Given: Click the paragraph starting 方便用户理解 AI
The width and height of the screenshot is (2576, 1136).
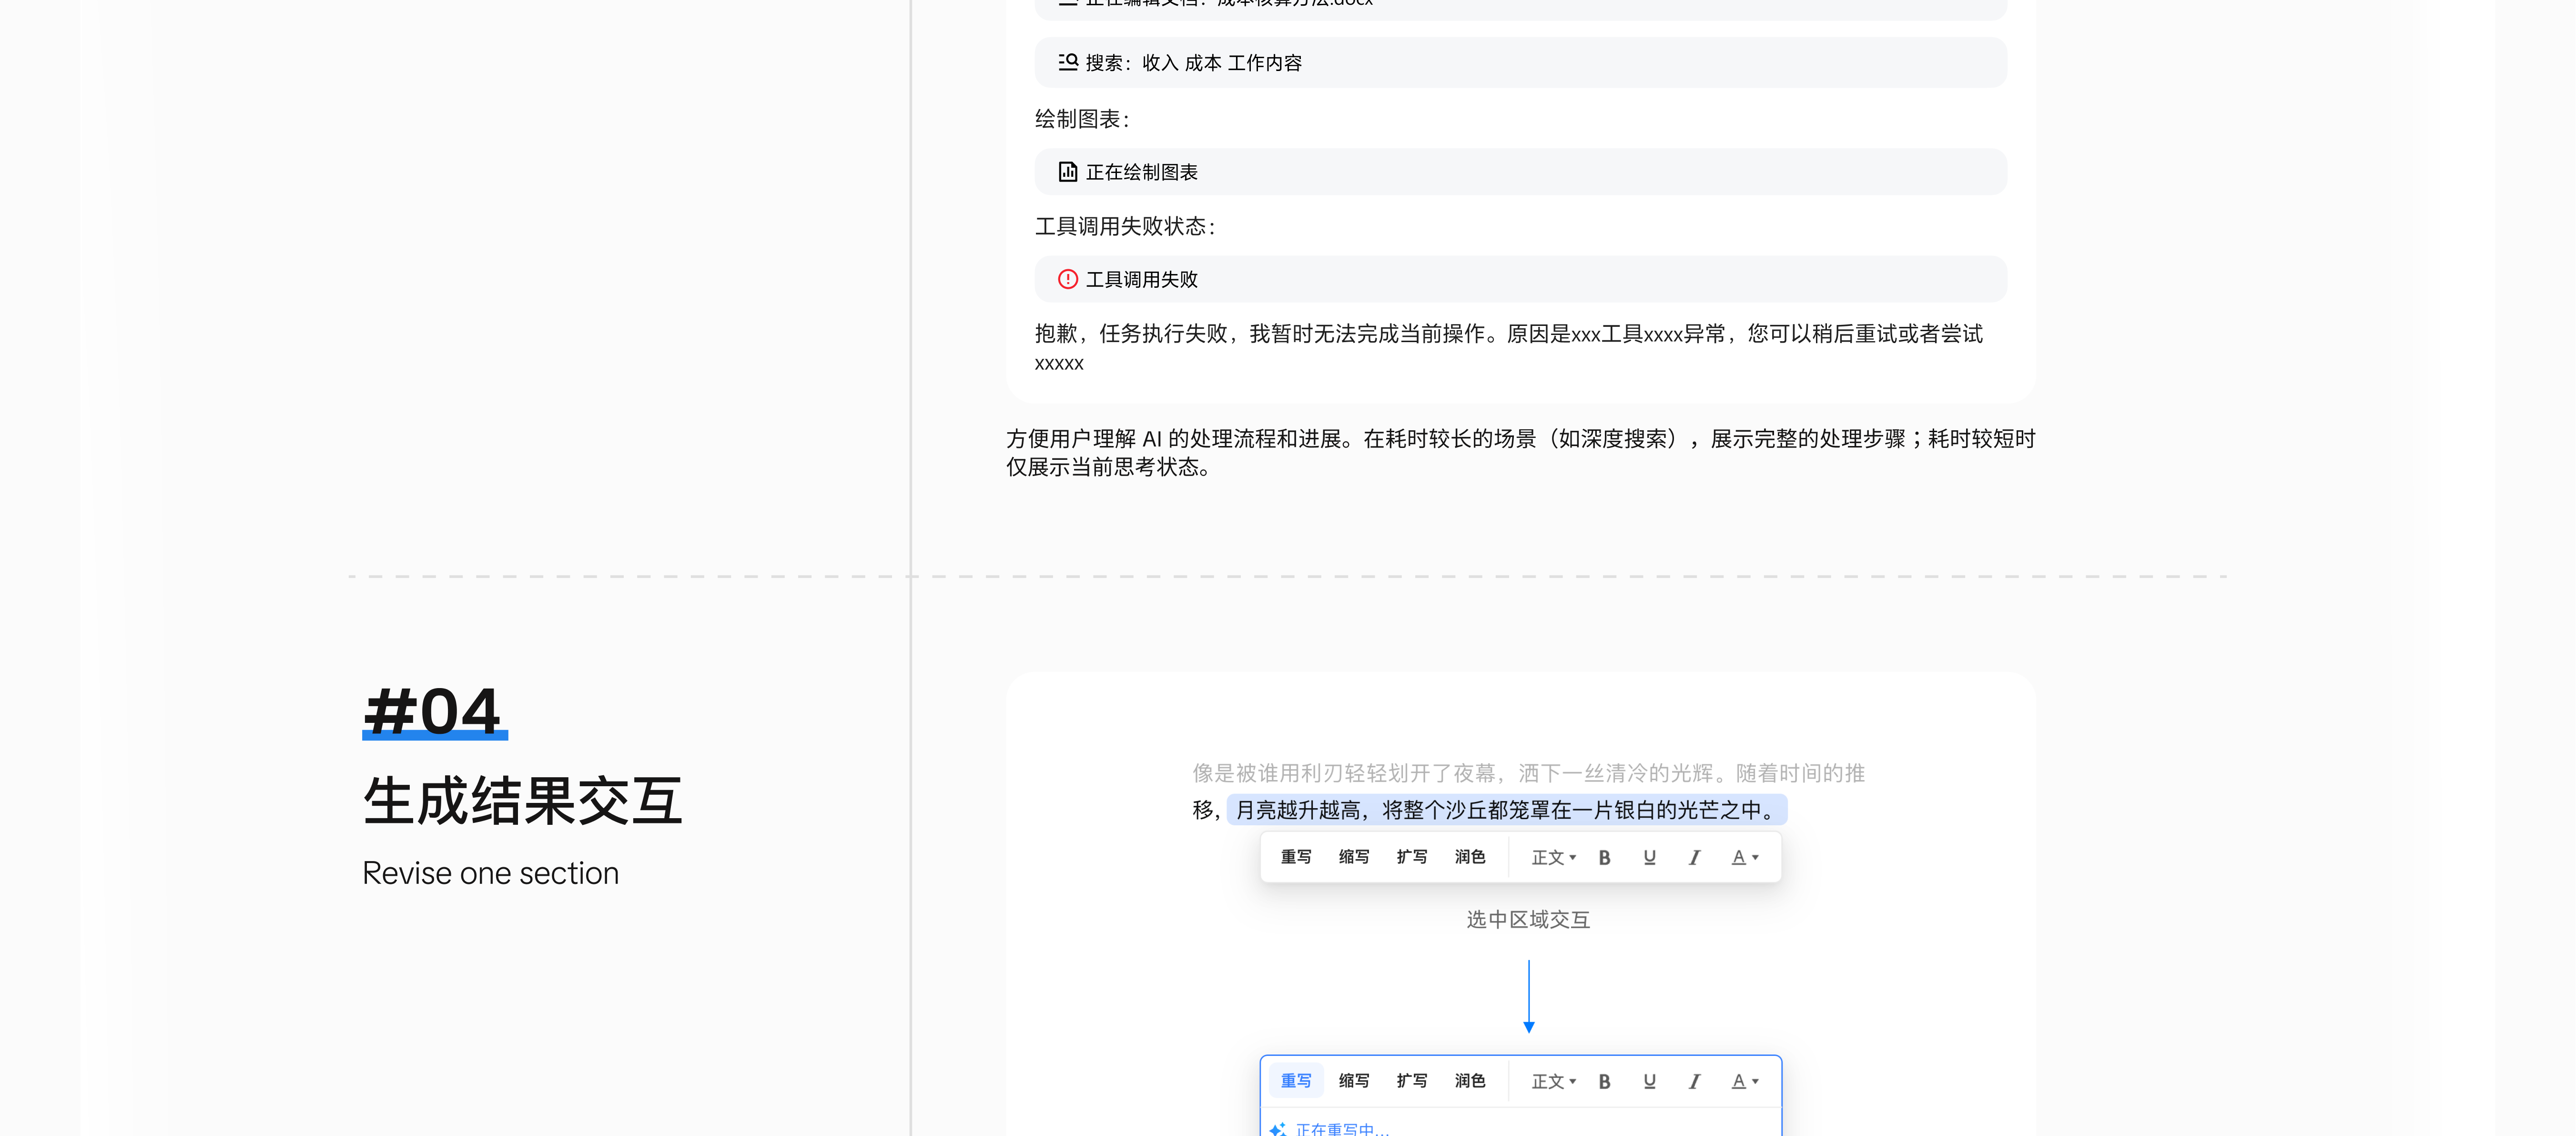Looking at the screenshot, I should (x=1520, y=452).
